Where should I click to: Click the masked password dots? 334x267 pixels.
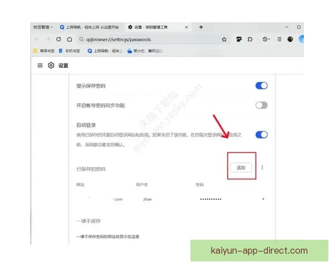(210, 199)
